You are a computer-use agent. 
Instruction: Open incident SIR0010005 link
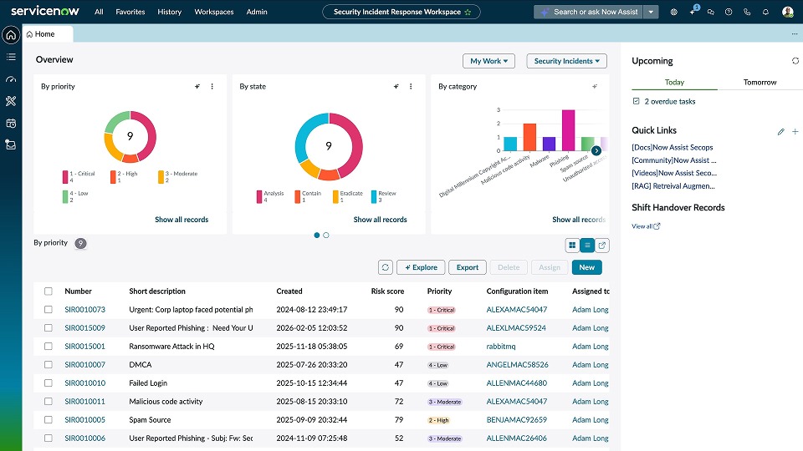(84, 420)
